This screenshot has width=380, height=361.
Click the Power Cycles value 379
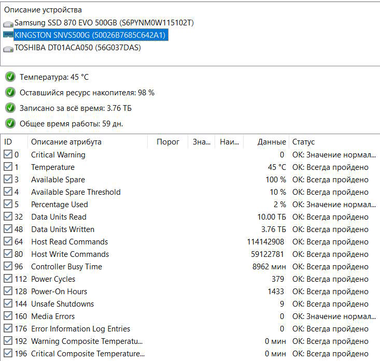pos(278,279)
